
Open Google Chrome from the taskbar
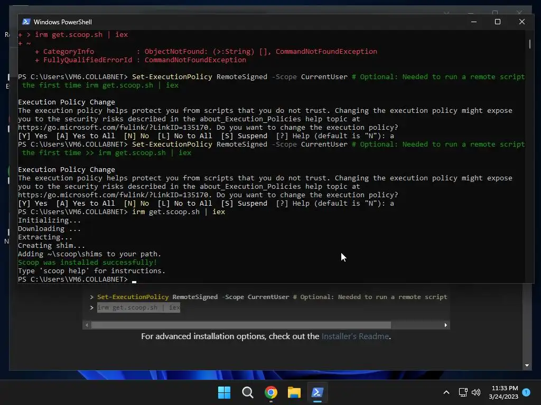pos(271,392)
